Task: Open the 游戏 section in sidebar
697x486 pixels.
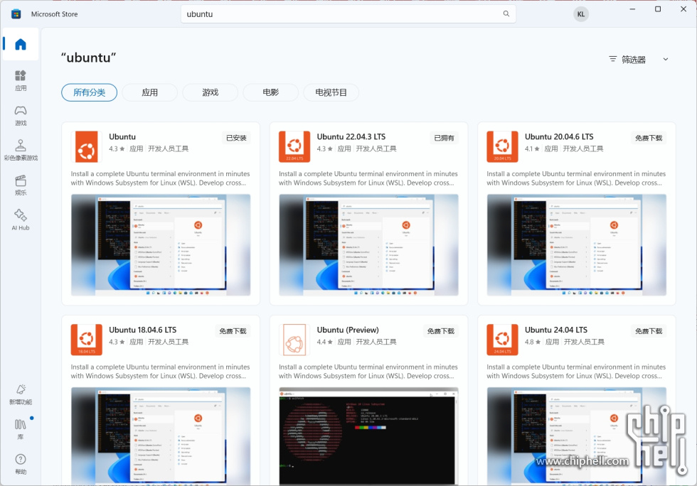Action: [x=21, y=116]
